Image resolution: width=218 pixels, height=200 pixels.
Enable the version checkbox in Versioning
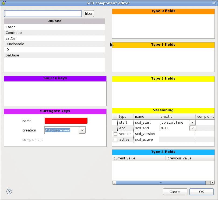pyautogui.click(x=115, y=134)
